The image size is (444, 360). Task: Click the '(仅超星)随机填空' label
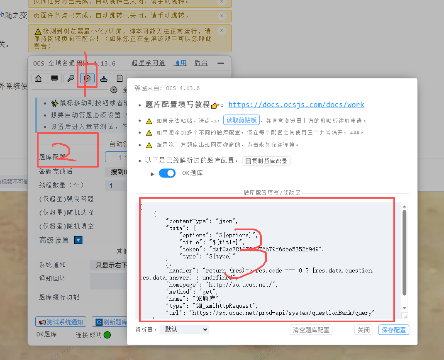(66, 226)
